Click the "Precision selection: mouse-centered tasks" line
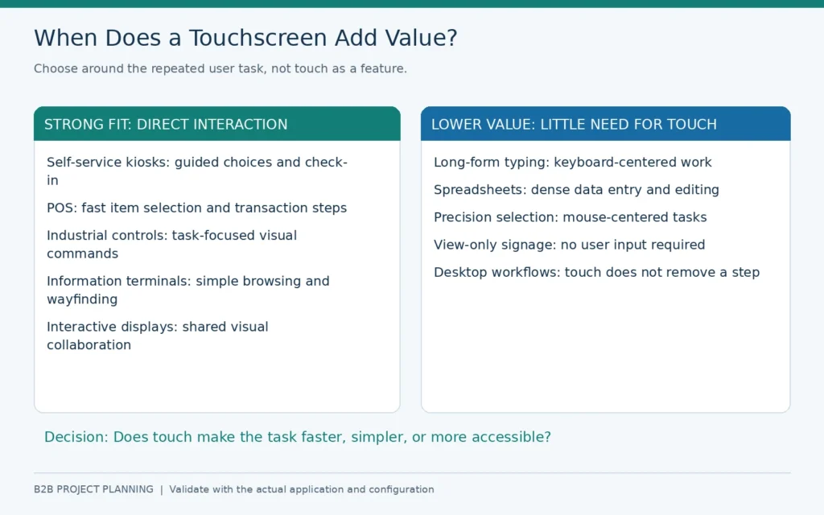This screenshot has width=824, height=515. pyautogui.click(x=571, y=217)
